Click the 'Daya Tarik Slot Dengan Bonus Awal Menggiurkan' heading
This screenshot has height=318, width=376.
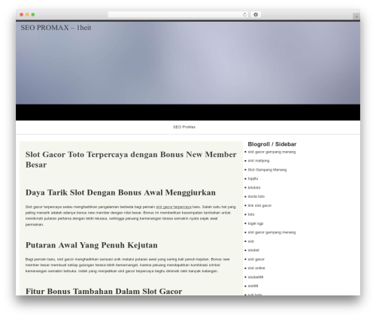coord(120,192)
